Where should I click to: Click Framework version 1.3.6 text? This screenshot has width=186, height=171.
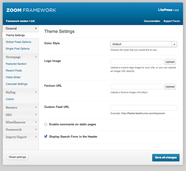point(20,21)
